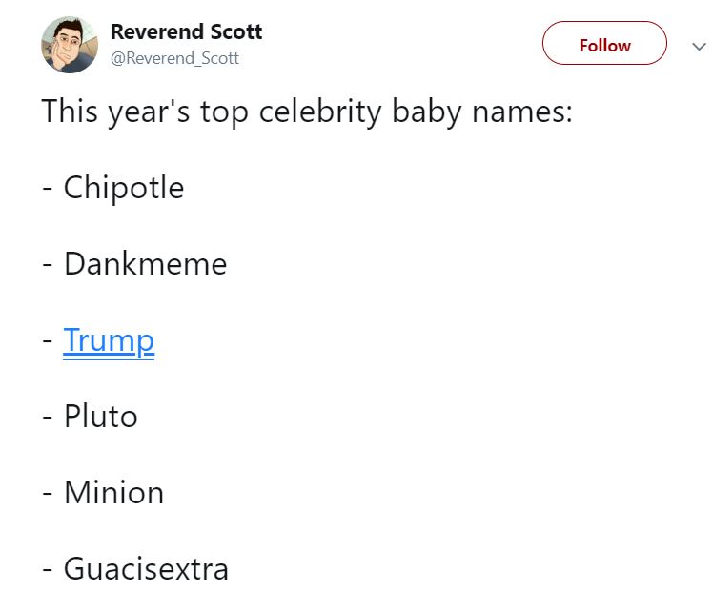This screenshot has height=593, width=713.
Task: Click the Dankmeme list entry
Action: point(145,264)
